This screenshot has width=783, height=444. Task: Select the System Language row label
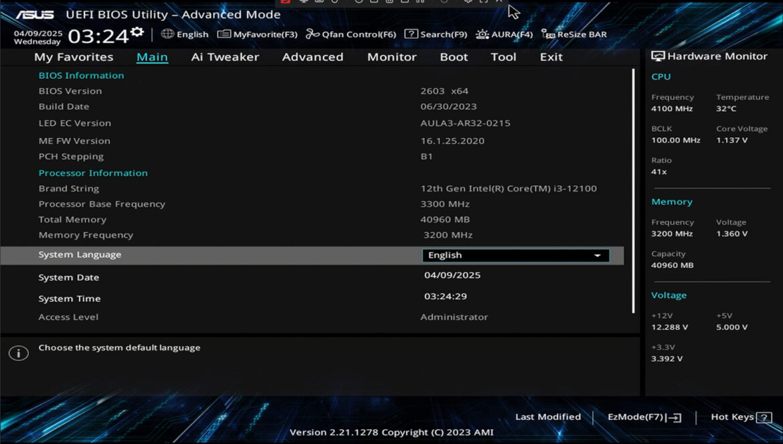click(x=80, y=254)
